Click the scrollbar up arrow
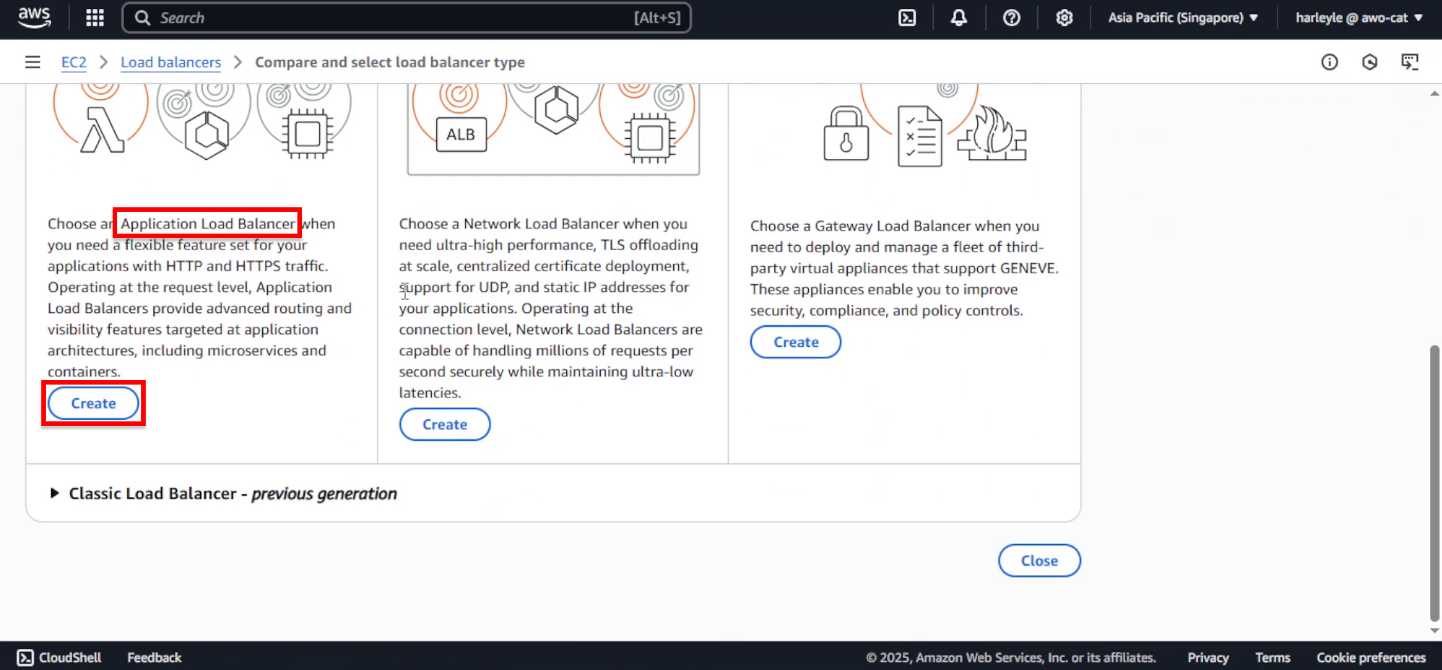Viewport: 1442px width, 670px height. click(1434, 94)
